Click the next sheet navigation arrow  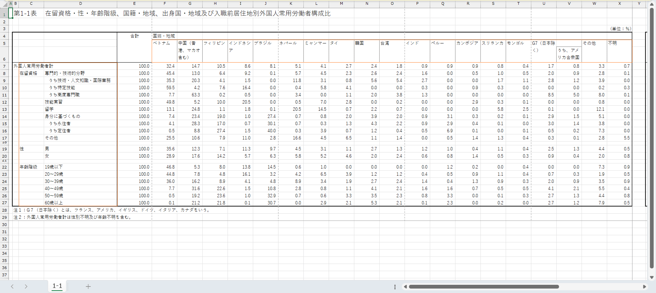(26, 287)
